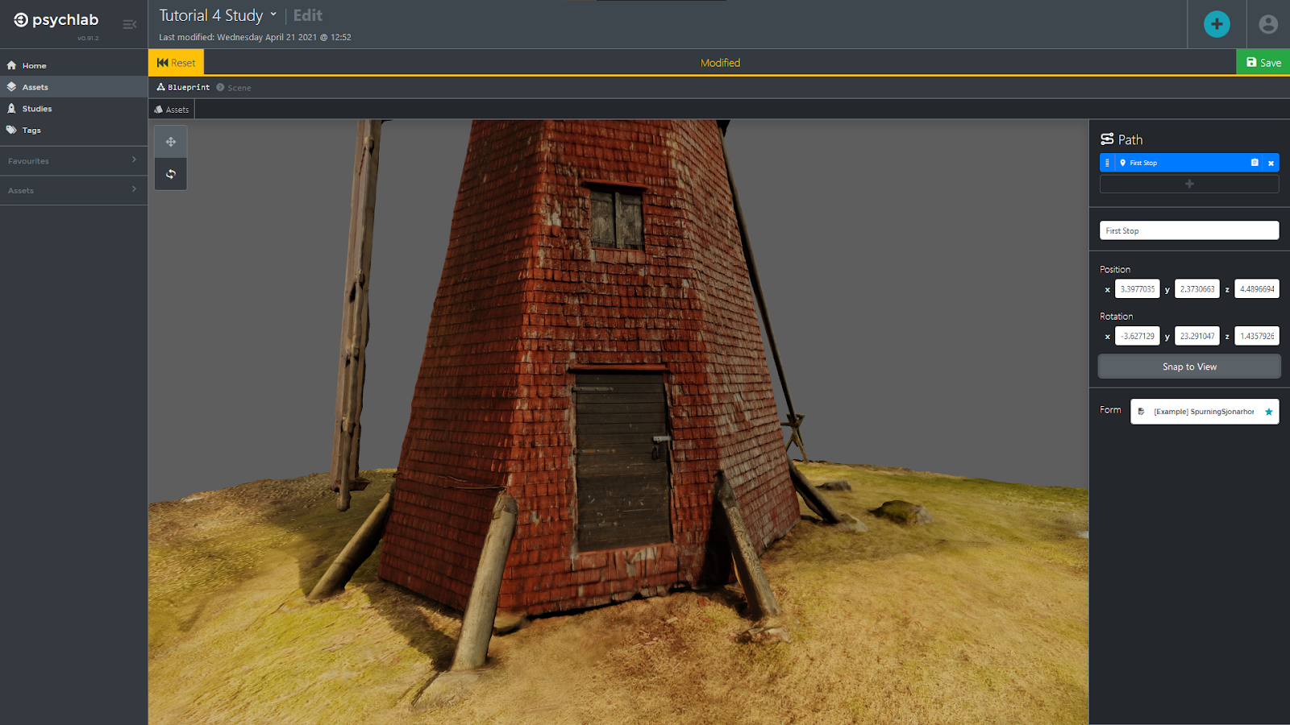Click inside the First Stop name field

point(1188,230)
